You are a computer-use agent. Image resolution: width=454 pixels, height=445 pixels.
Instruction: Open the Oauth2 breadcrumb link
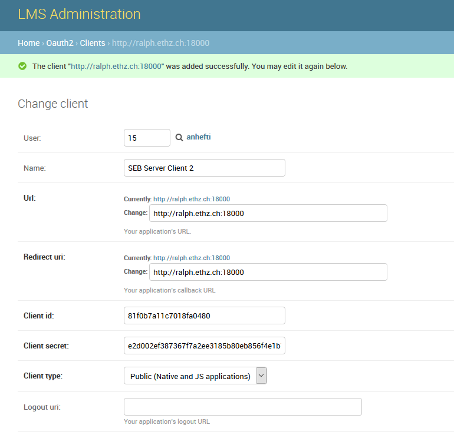click(x=60, y=43)
